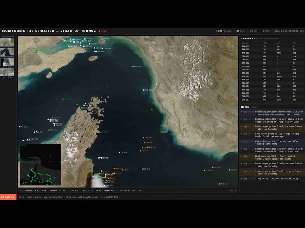
Task: Click the breaking ticker headline about Strait of Hormuz
Action: pos(68,197)
